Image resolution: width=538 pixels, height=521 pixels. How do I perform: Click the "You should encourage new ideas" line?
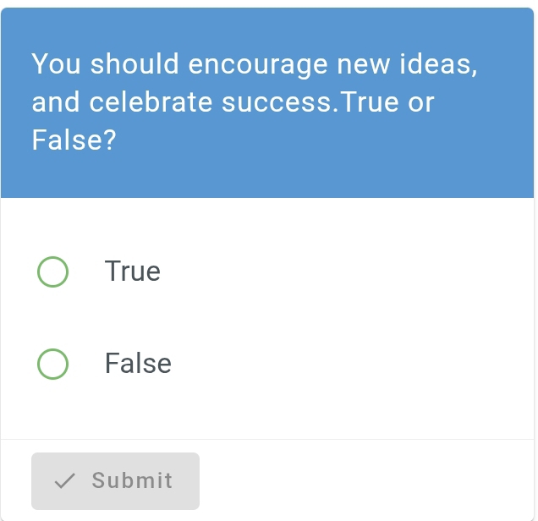click(254, 64)
